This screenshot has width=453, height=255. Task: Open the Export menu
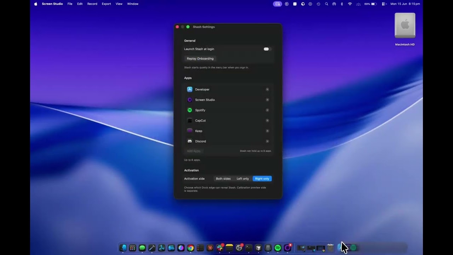(107, 4)
